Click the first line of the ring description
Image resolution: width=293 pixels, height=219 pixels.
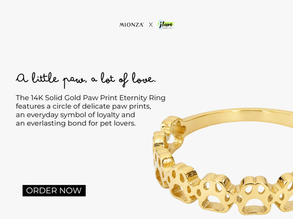(x=91, y=97)
